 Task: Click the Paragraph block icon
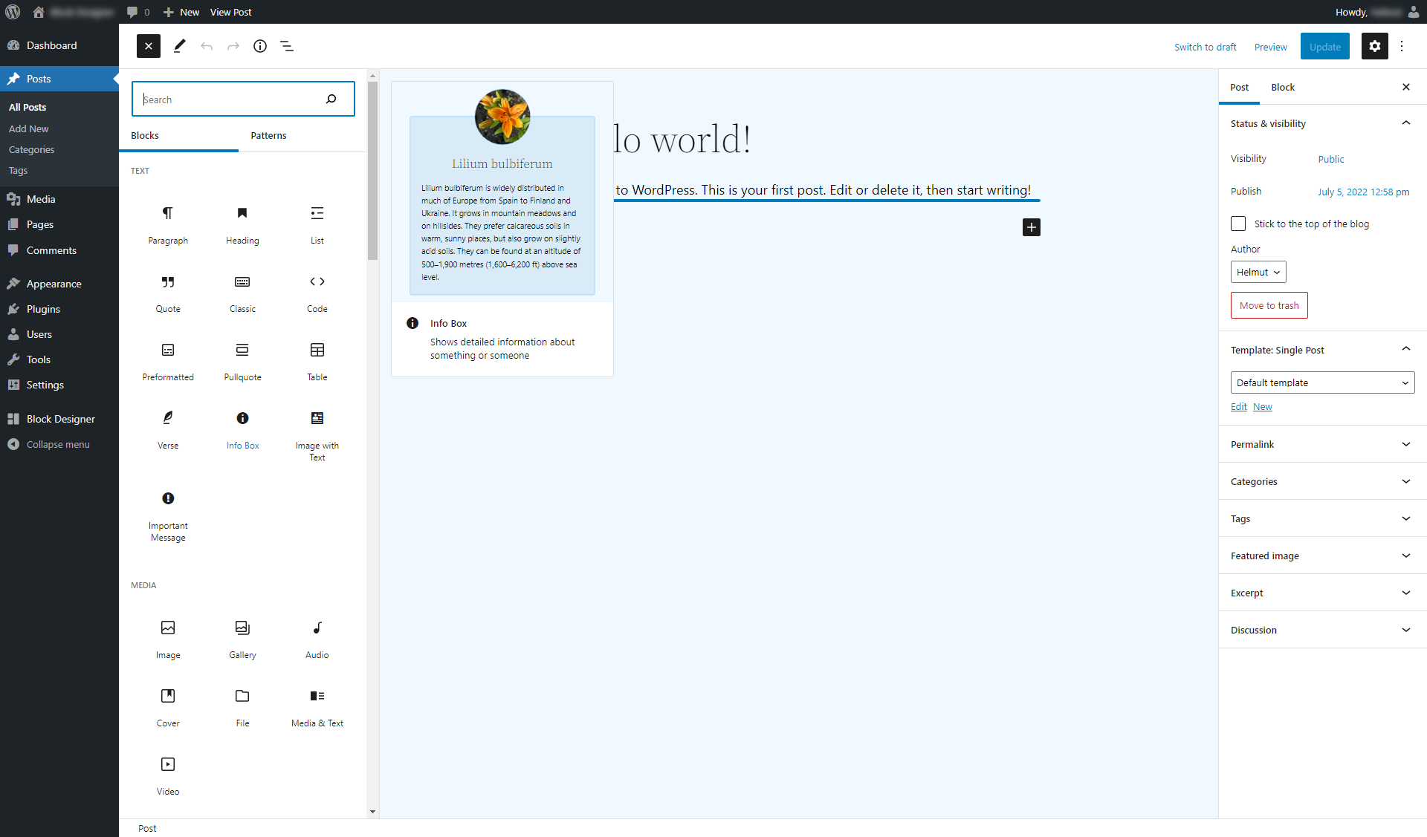(166, 212)
